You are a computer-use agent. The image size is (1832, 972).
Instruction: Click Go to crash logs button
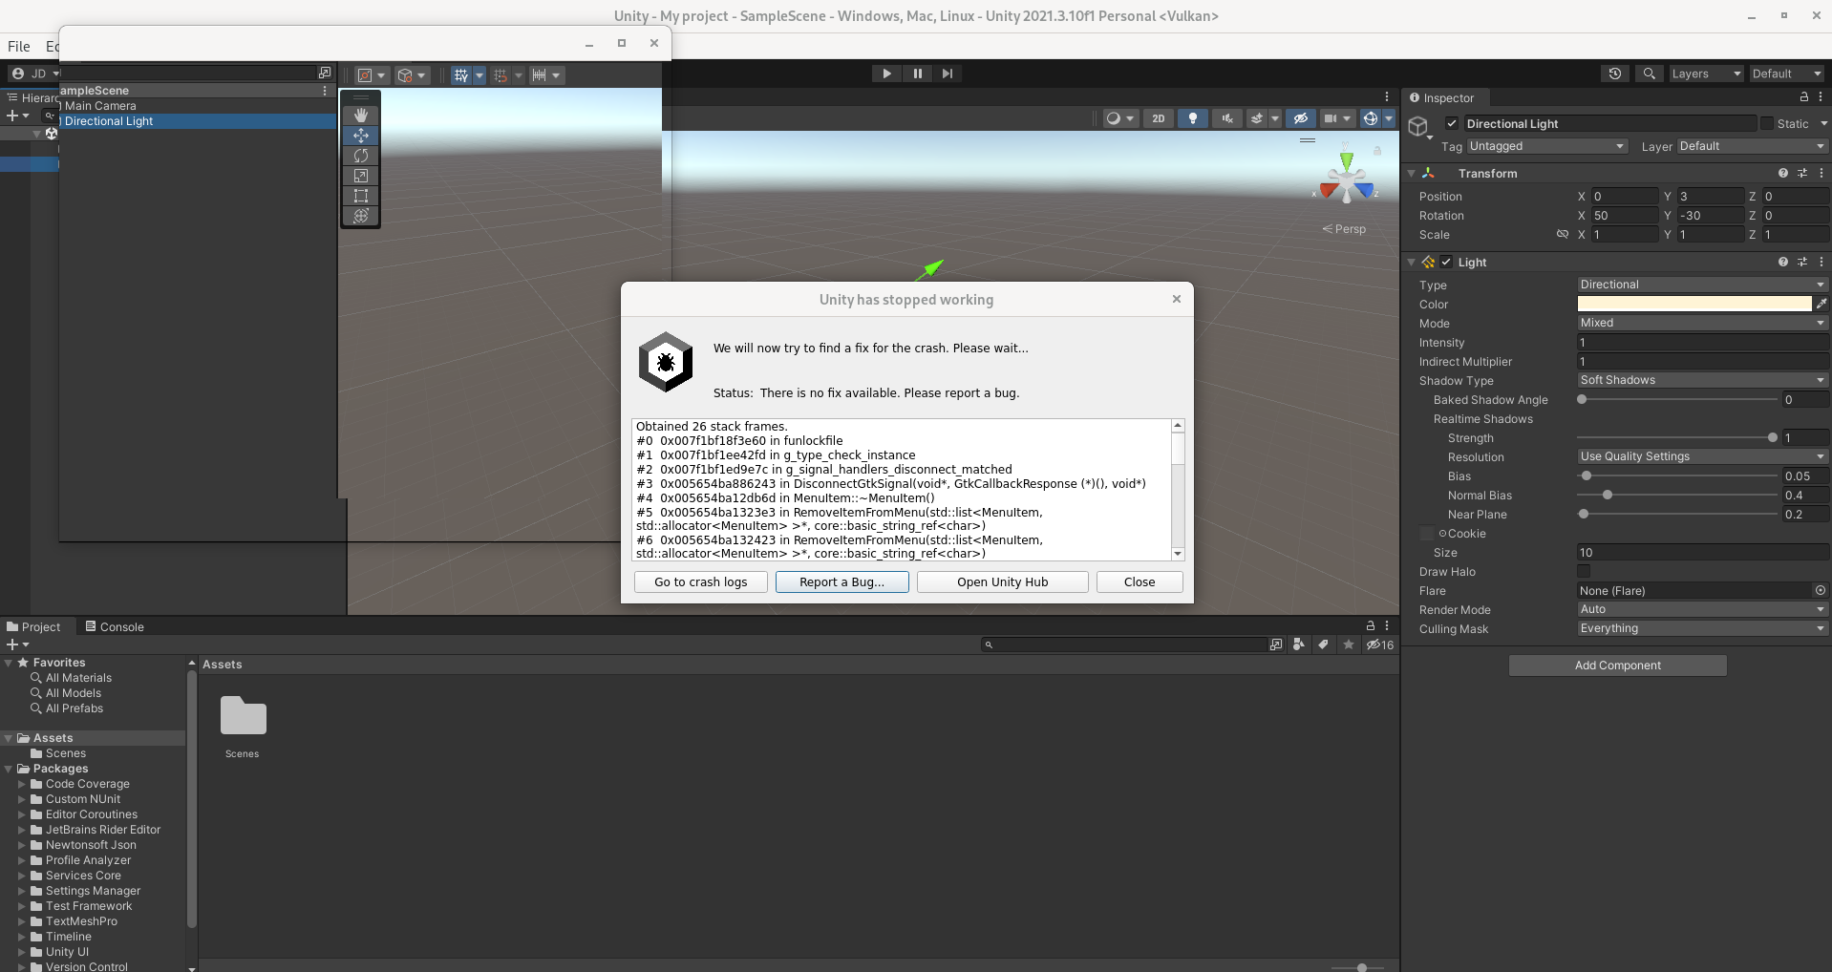pyautogui.click(x=701, y=581)
